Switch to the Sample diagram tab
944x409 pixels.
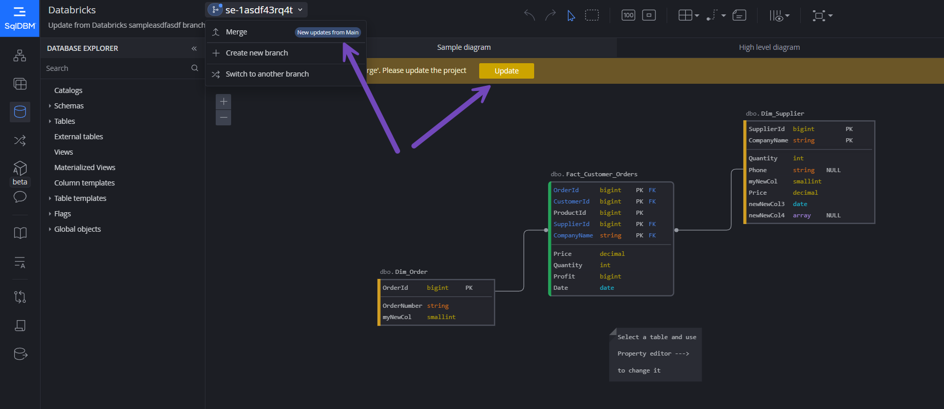[464, 47]
